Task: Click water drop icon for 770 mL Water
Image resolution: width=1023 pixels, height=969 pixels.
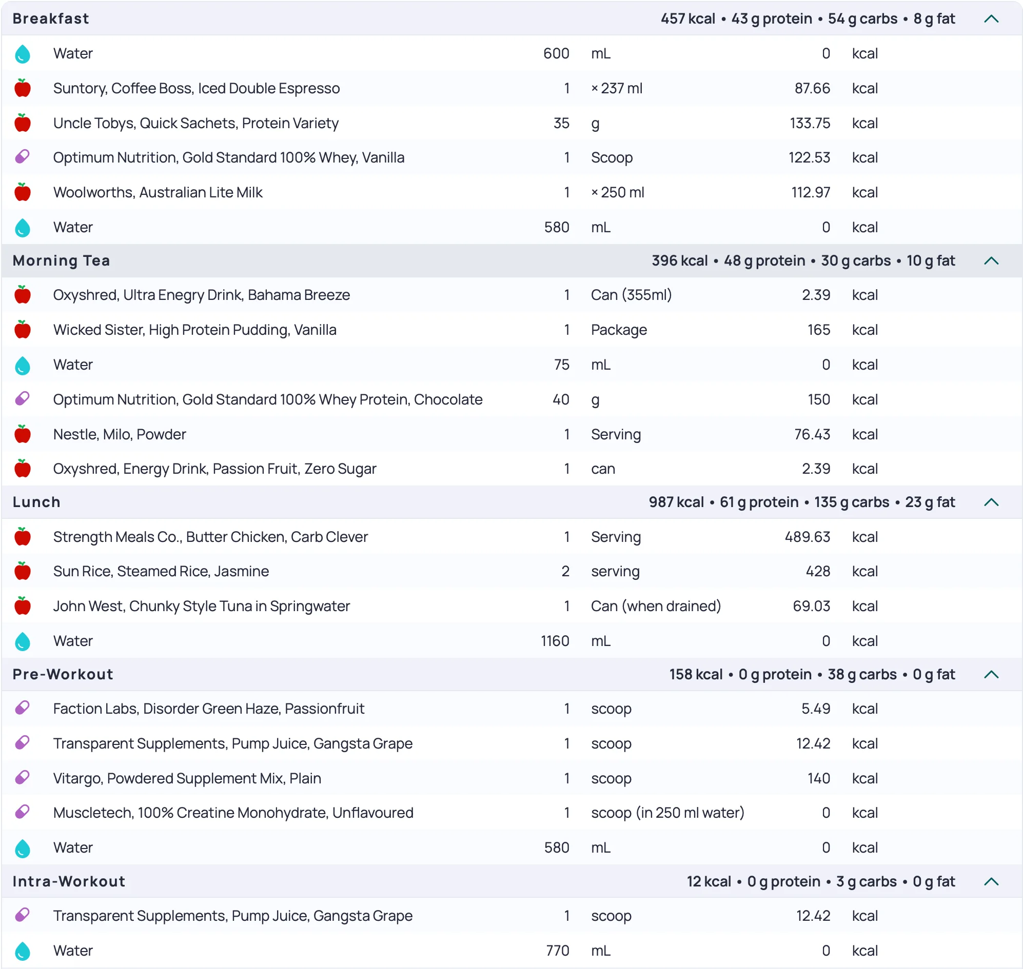Action: click(x=22, y=951)
